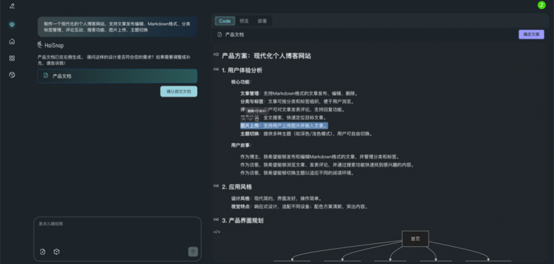554x264 pixels.
Task: Switch to the 部署 tab
Action: tap(262, 21)
